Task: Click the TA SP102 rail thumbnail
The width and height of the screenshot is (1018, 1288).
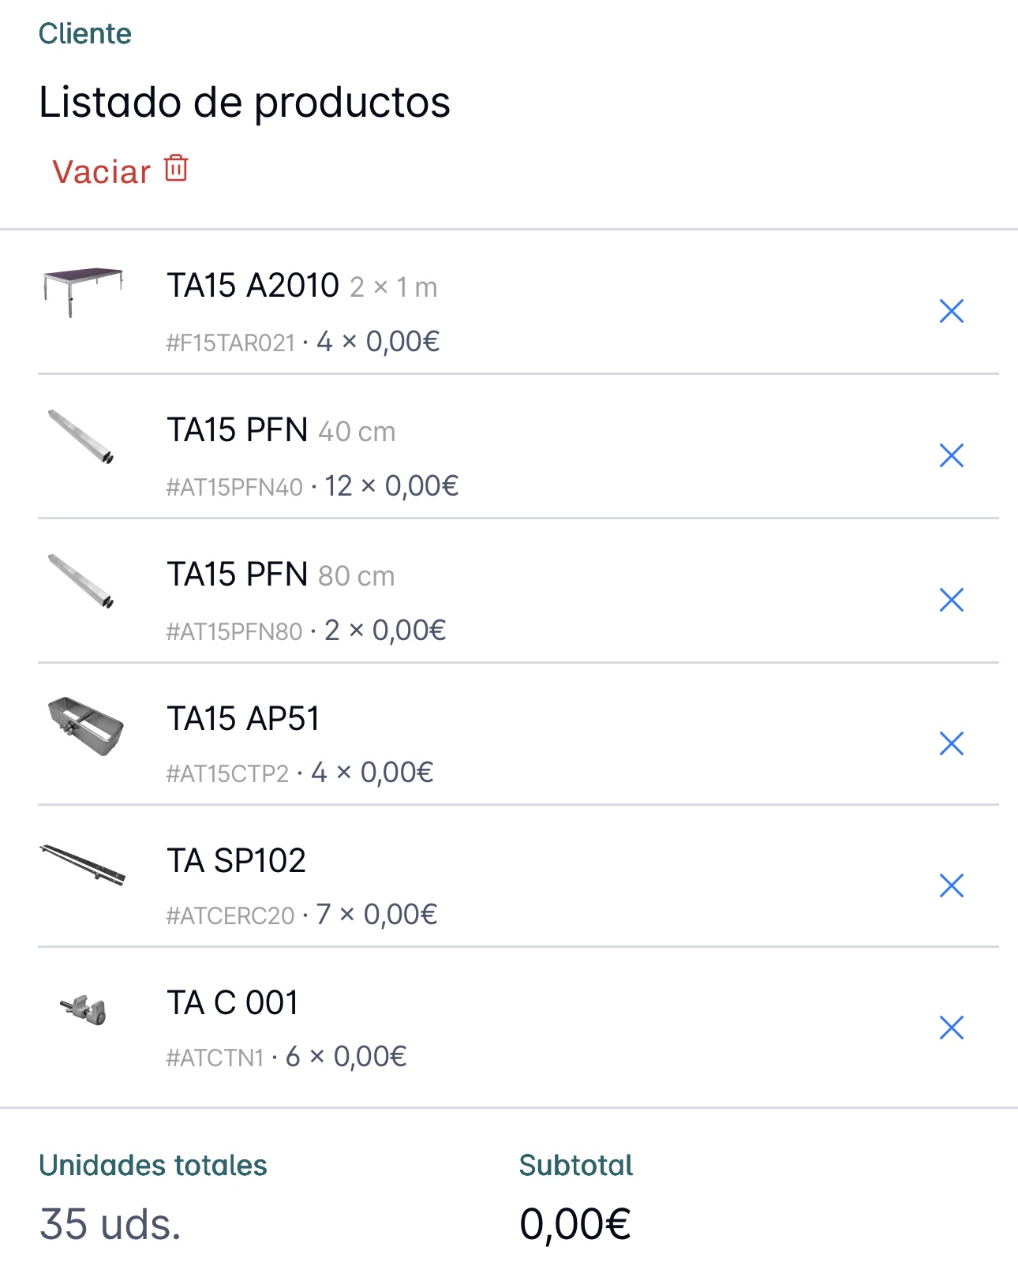Action: pyautogui.click(x=83, y=865)
